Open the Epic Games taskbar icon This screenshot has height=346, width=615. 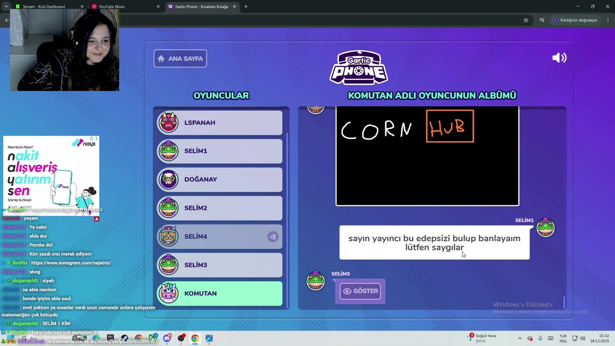111,338
